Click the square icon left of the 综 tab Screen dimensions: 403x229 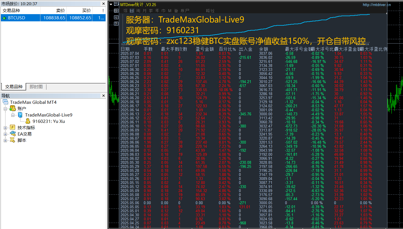pyautogui.click(x=116, y=11)
